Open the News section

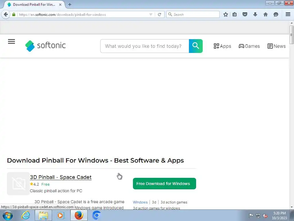pyautogui.click(x=276, y=46)
